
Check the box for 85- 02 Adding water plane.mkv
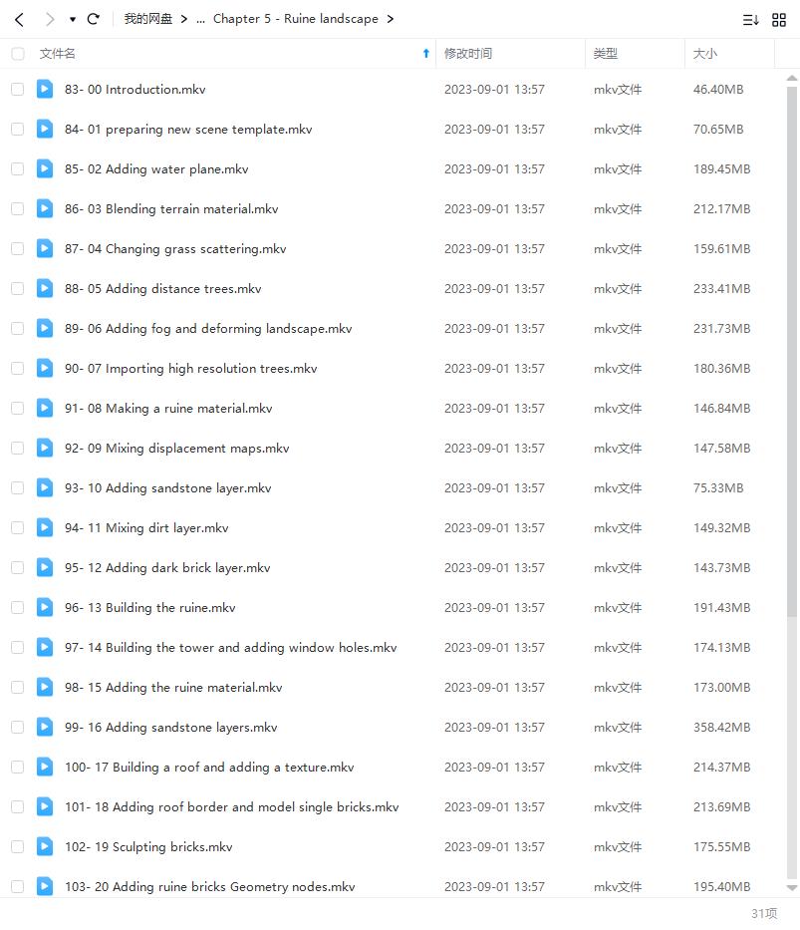(18, 169)
